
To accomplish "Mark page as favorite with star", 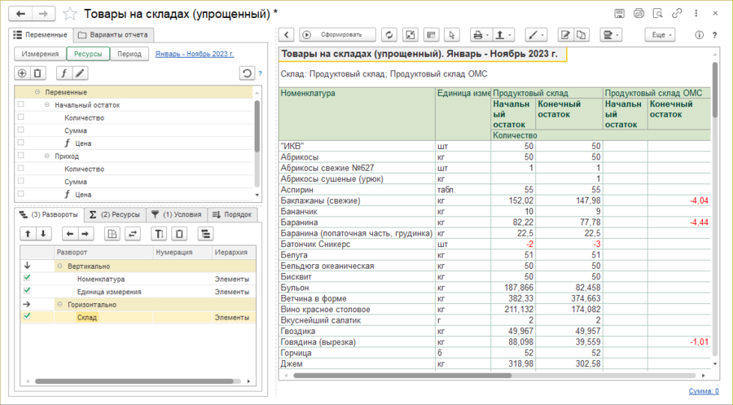I will (x=71, y=14).
